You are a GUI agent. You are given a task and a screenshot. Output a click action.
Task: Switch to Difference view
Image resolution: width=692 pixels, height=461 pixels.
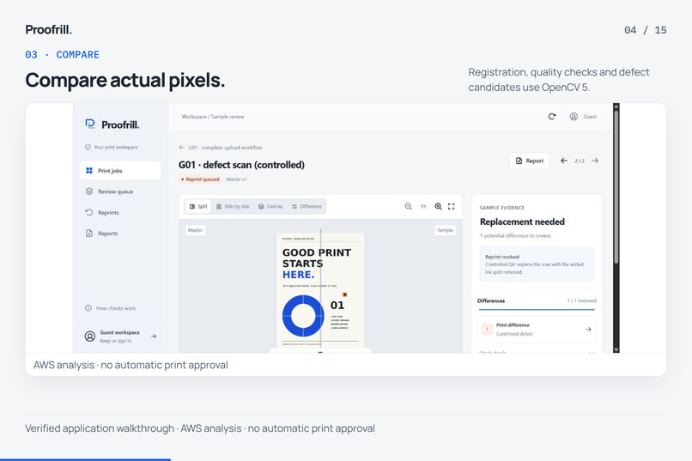tap(307, 206)
